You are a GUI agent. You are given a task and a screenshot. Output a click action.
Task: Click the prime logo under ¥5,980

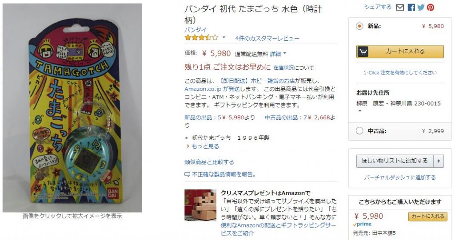pyautogui.click(x=362, y=224)
